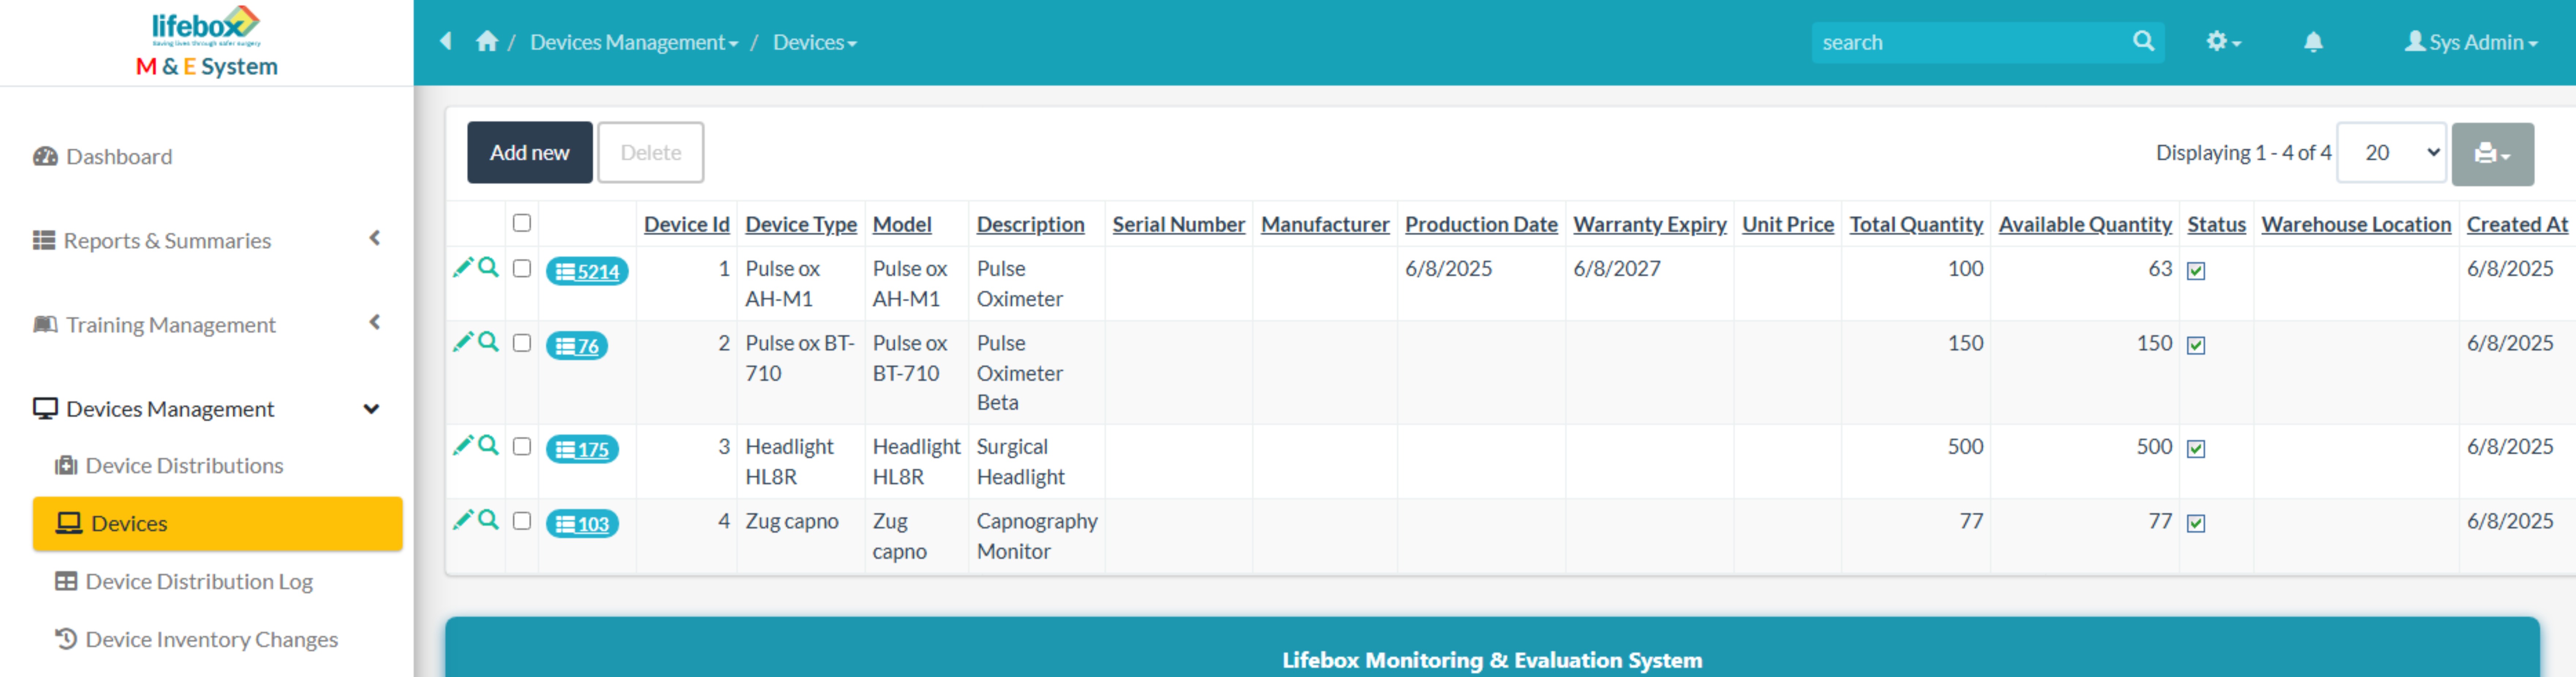The height and width of the screenshot is (677, 2576).
Task: Click the search magnifier icon in header
Action: tap(2142, 41)
